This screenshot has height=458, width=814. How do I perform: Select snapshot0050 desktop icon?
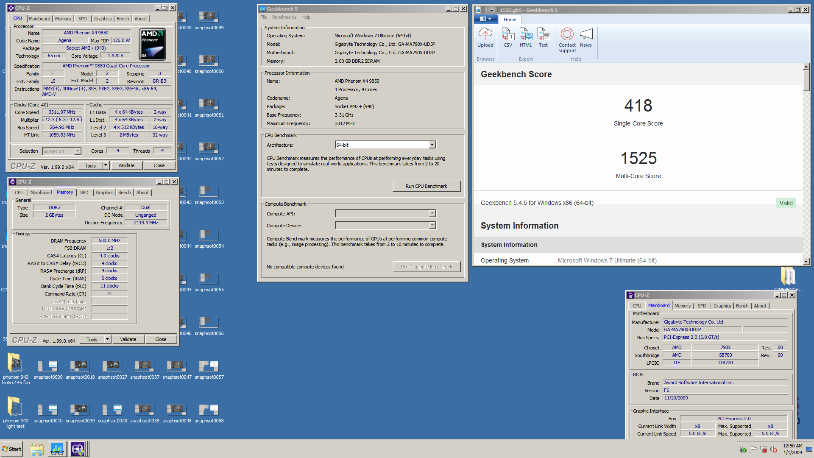tap(209, 64)
